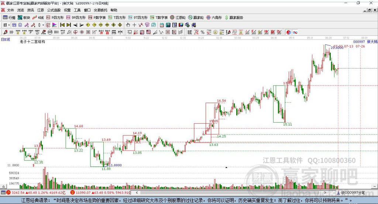This screenshot has height=204, width=378.
Task: Click the 07-26 date marker
Action: [x=360, y=46]
